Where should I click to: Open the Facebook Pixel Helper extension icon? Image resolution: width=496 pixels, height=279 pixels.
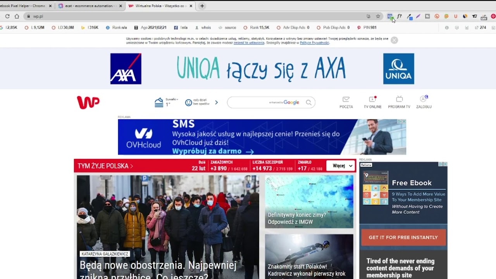390,16
